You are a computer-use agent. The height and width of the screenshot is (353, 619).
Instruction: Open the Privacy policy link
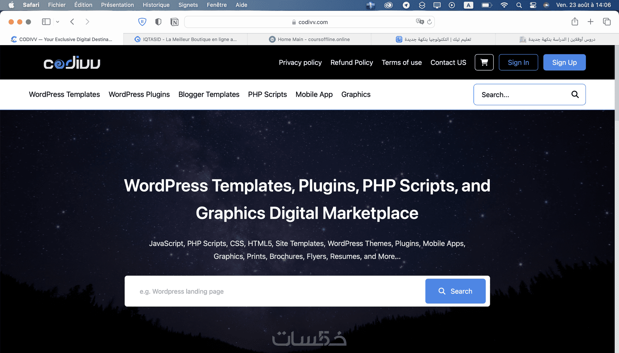300,63
